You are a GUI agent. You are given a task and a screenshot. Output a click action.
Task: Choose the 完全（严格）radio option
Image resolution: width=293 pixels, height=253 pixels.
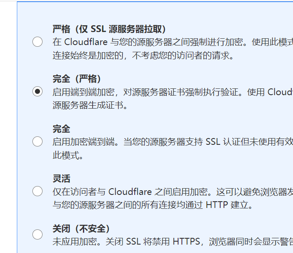(37, 91)
